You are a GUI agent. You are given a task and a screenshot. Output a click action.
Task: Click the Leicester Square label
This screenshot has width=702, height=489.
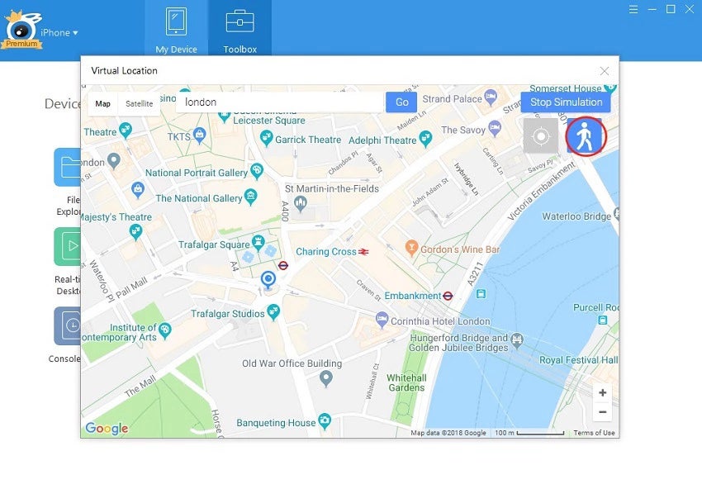pos(269,121)
